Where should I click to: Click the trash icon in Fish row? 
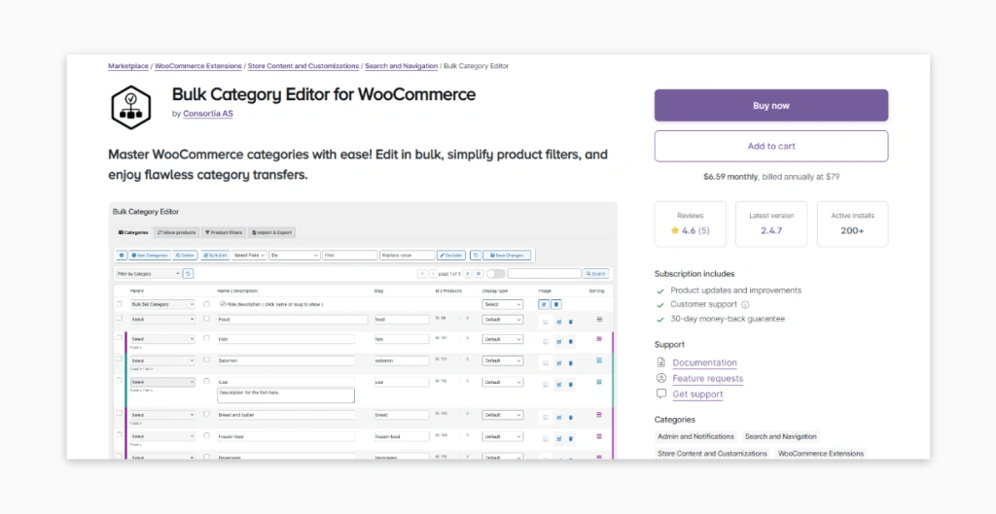coord(570,341)
